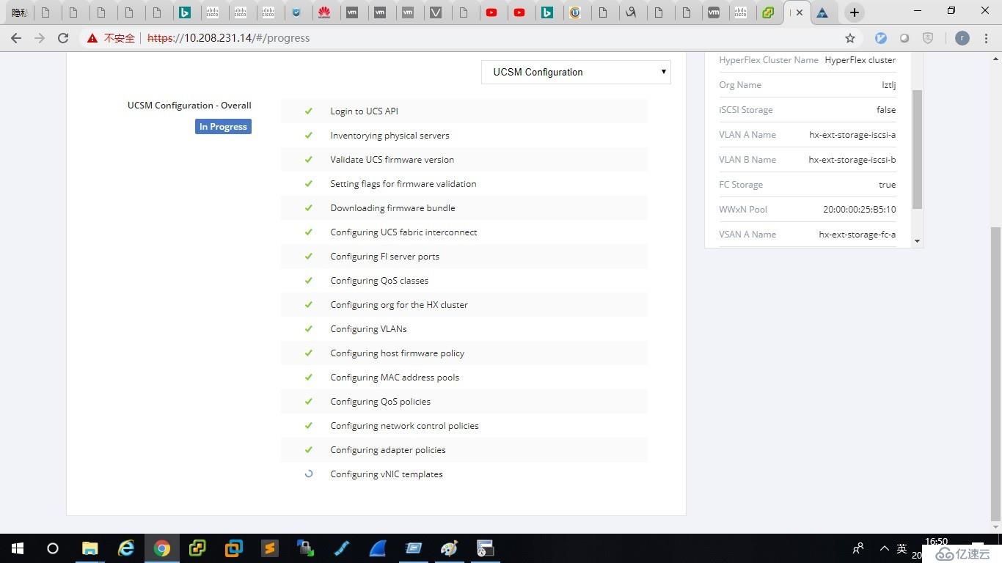Image resolution: width=1002 pixels, height=563 pixels.
Task: Bookmark this page with the star
Action: coord(850,38)
